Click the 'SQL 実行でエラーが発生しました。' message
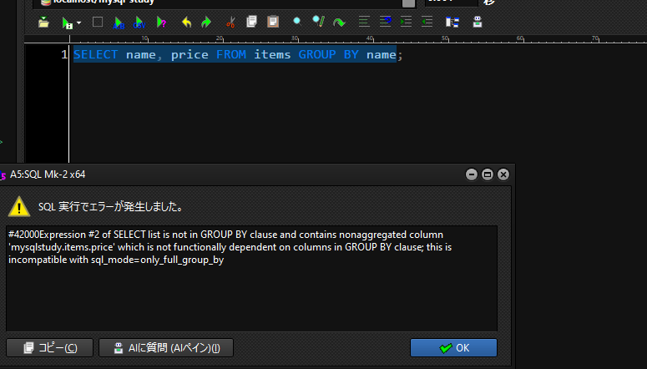The image size is (647, 369). pos(111,206)
